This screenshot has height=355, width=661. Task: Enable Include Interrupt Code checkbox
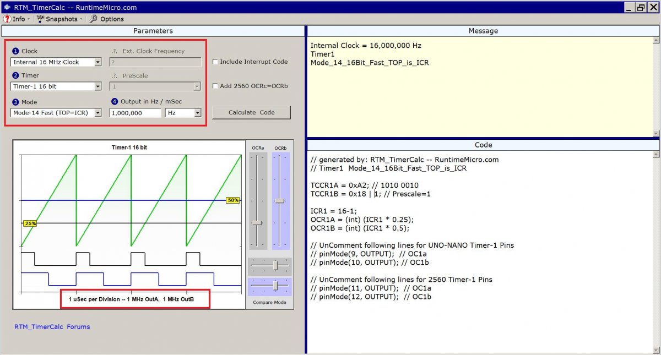215,62
